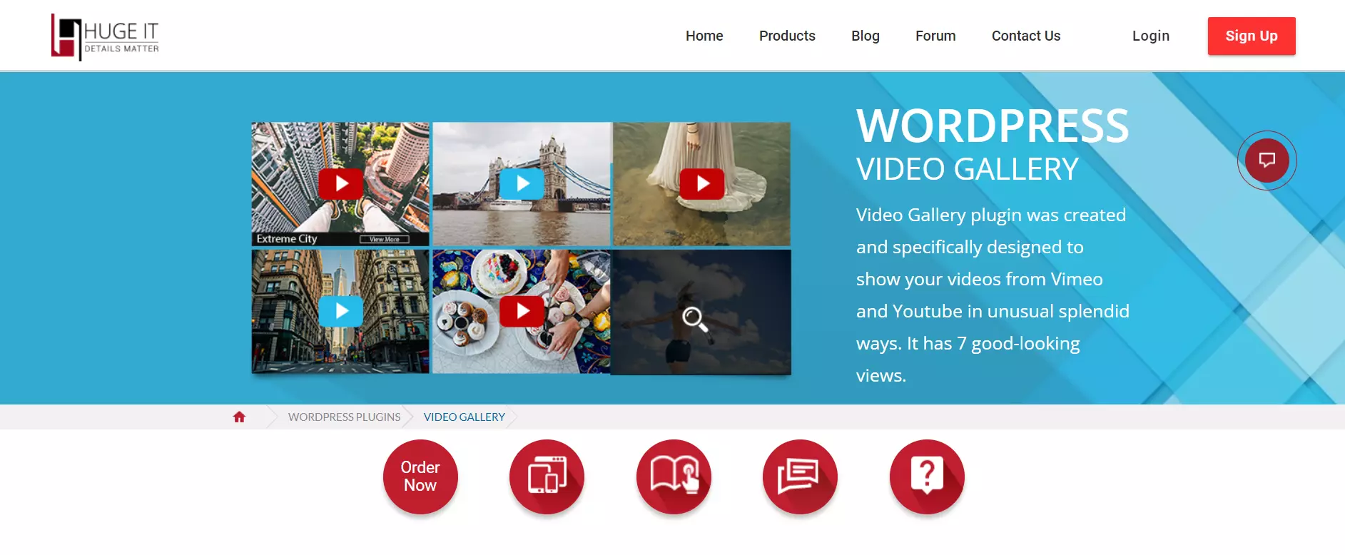Open the Products menu item
This screenshot has height=555, width=1345.
(x=787, y=36)
